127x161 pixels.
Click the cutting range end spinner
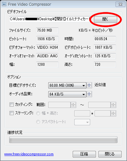[113, 105]
